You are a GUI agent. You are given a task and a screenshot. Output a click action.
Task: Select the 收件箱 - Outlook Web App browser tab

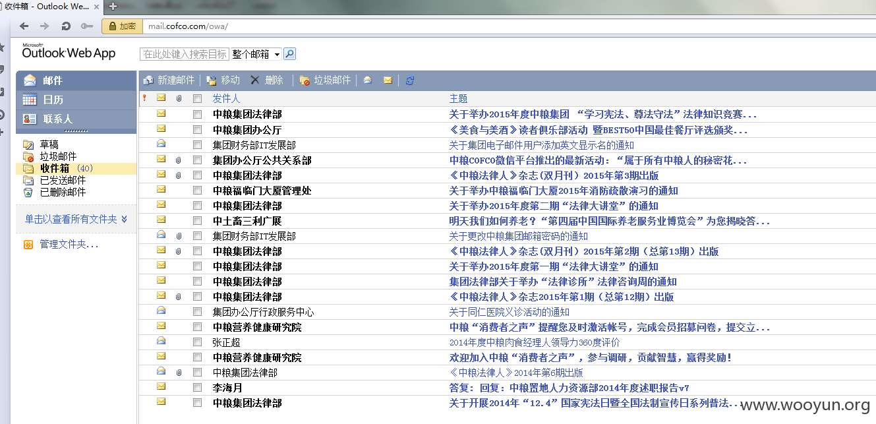[x=46, y=7]
